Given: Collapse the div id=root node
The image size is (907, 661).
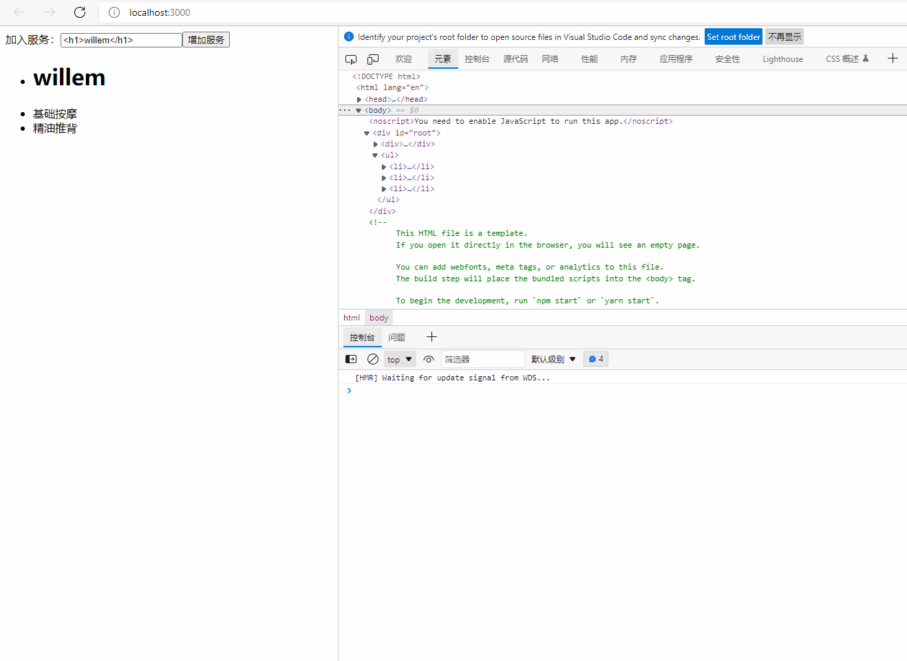Looking at the screenshot, I should tap(367, 133).
